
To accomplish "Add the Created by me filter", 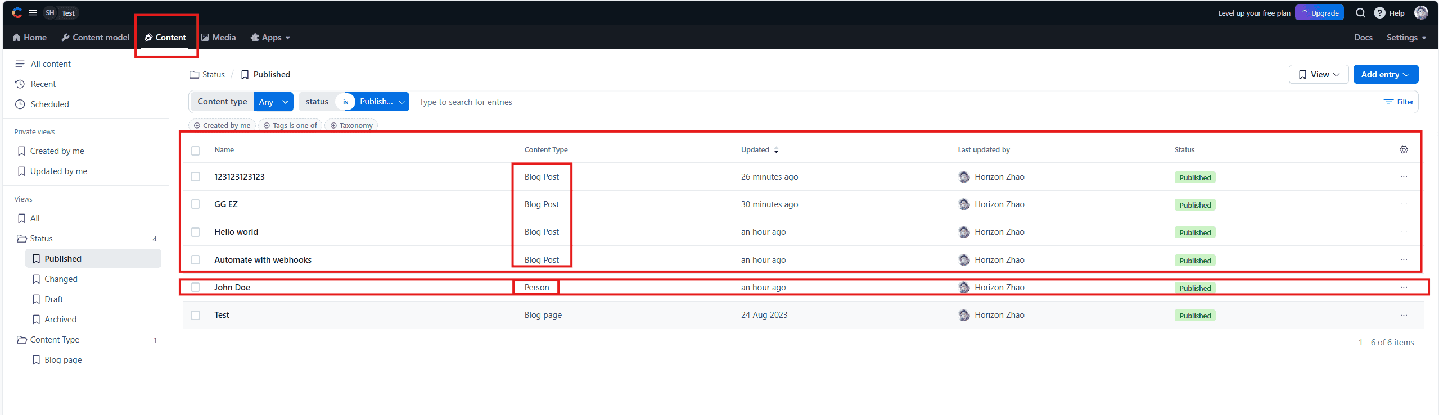I will click(x=222, y=125).
